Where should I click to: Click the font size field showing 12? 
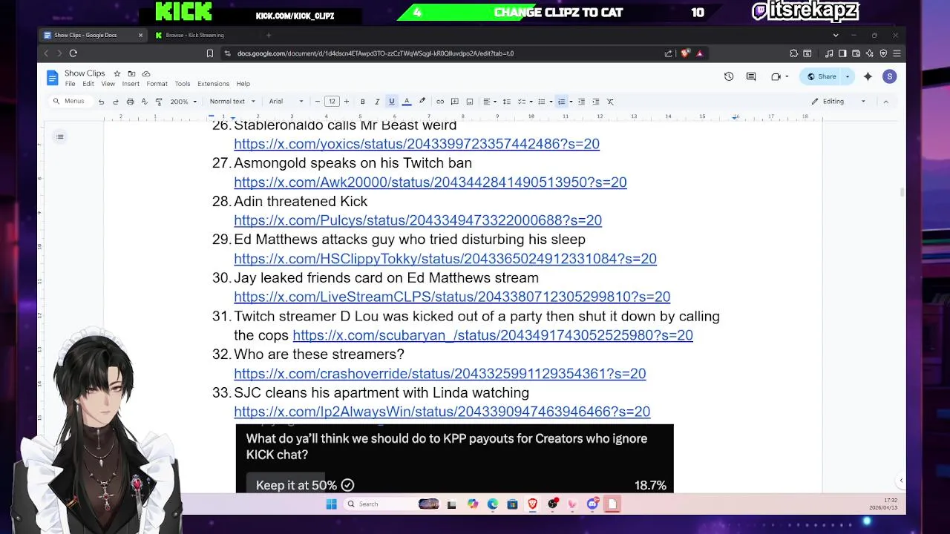(x=332, y=102)
